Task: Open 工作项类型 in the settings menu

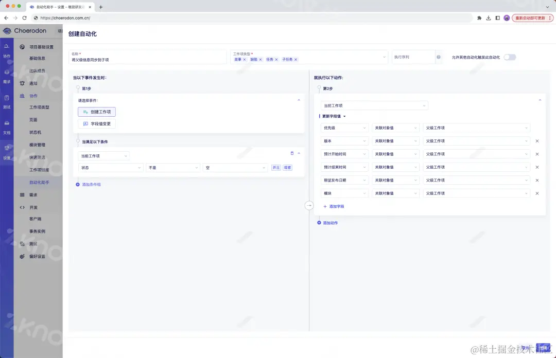Action: point(39,108)
